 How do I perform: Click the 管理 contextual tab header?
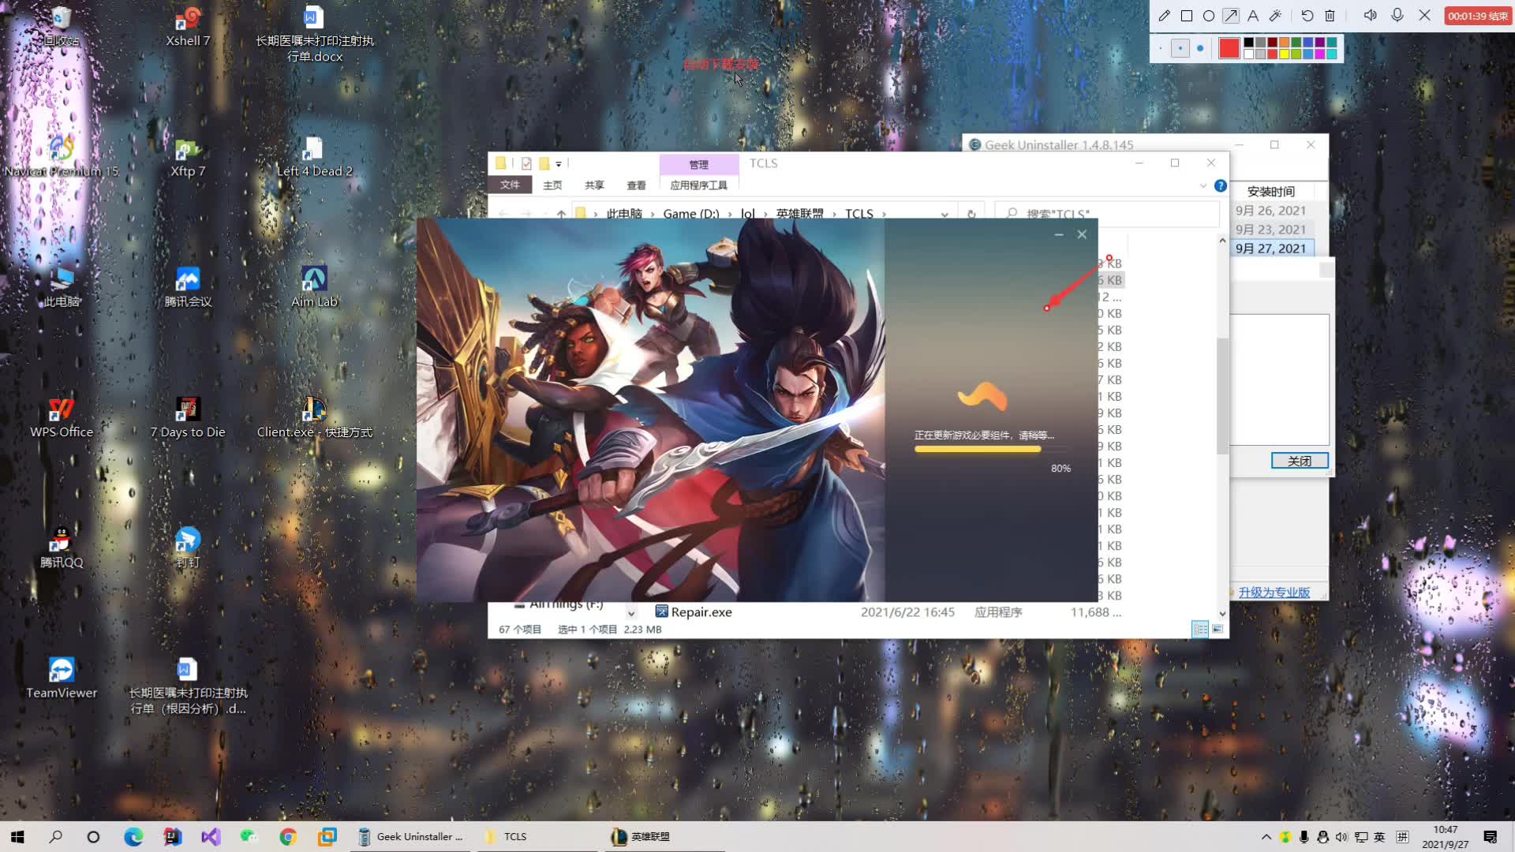pyautogui.click(x=698, y=164)
